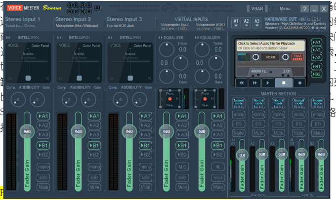
Task: Toggle recorder A2 bus routing
Action: 317,50
